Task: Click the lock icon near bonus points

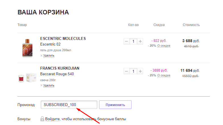Action: point(42,119)
